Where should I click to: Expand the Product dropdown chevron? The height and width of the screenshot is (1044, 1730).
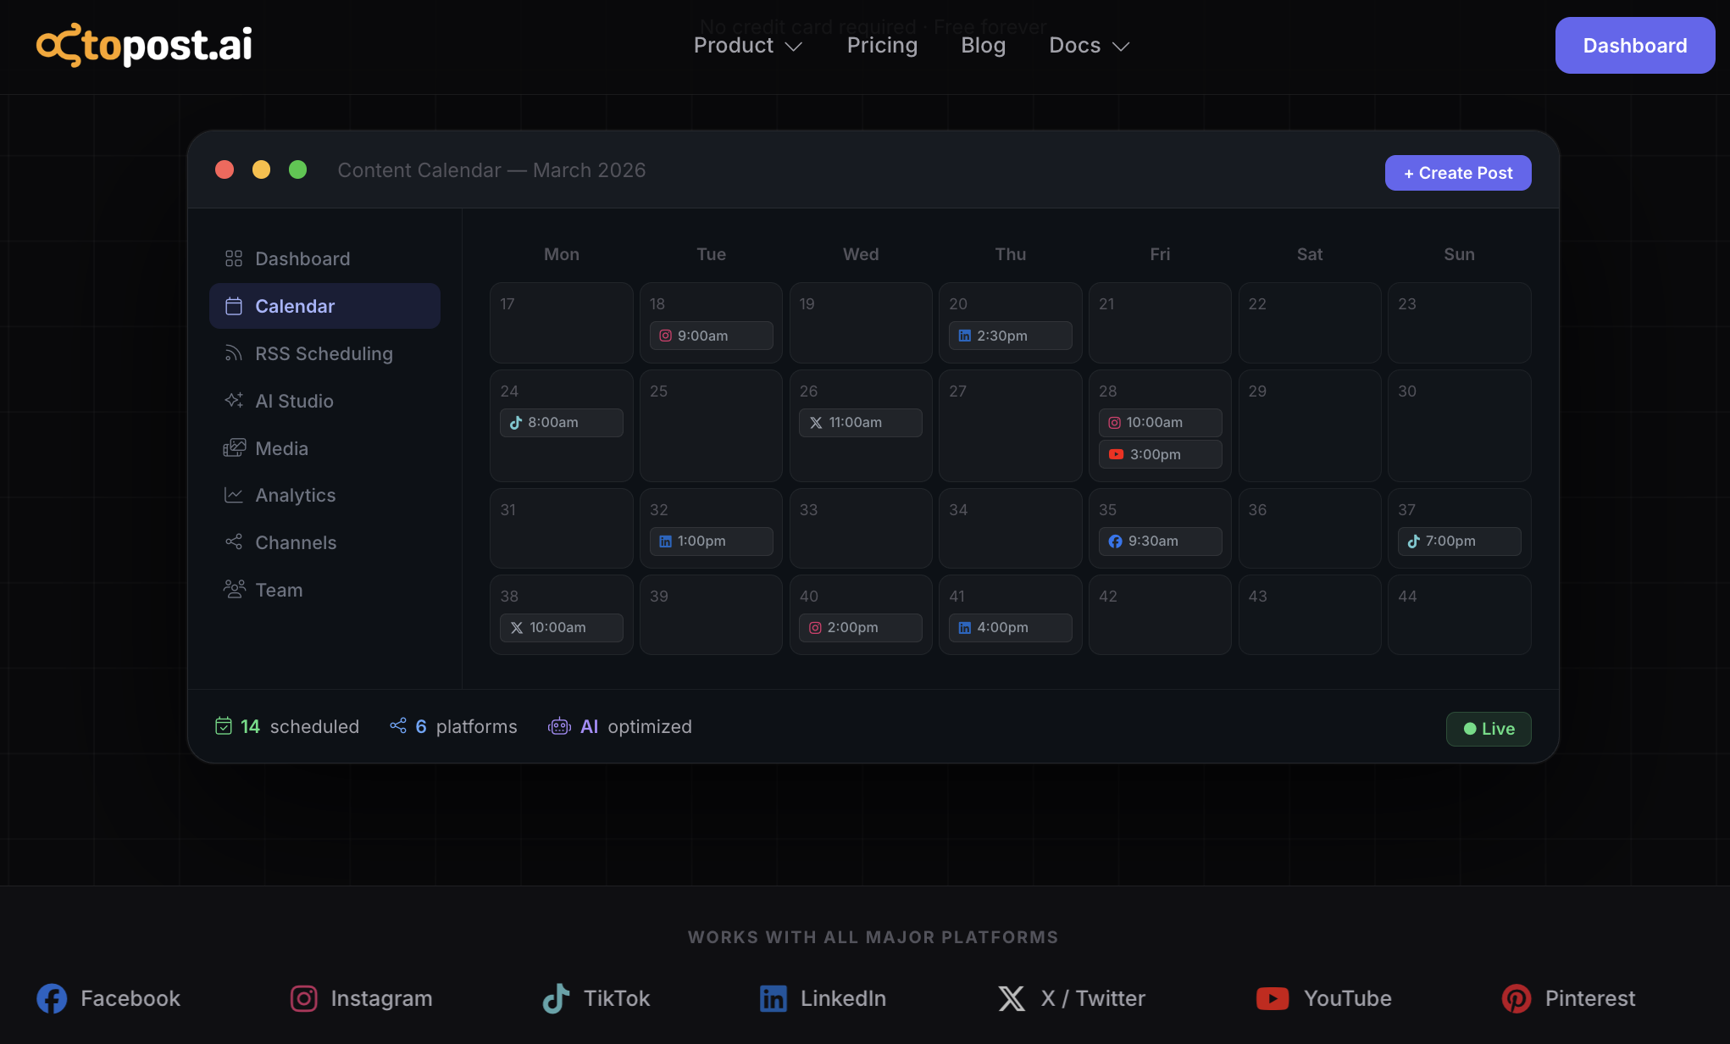pyautogui.click(x=794, y=47)
